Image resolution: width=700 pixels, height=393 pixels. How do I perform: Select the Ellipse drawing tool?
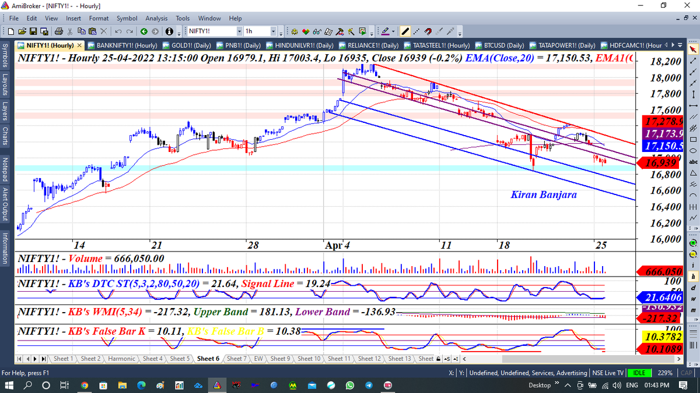[693, 151]
